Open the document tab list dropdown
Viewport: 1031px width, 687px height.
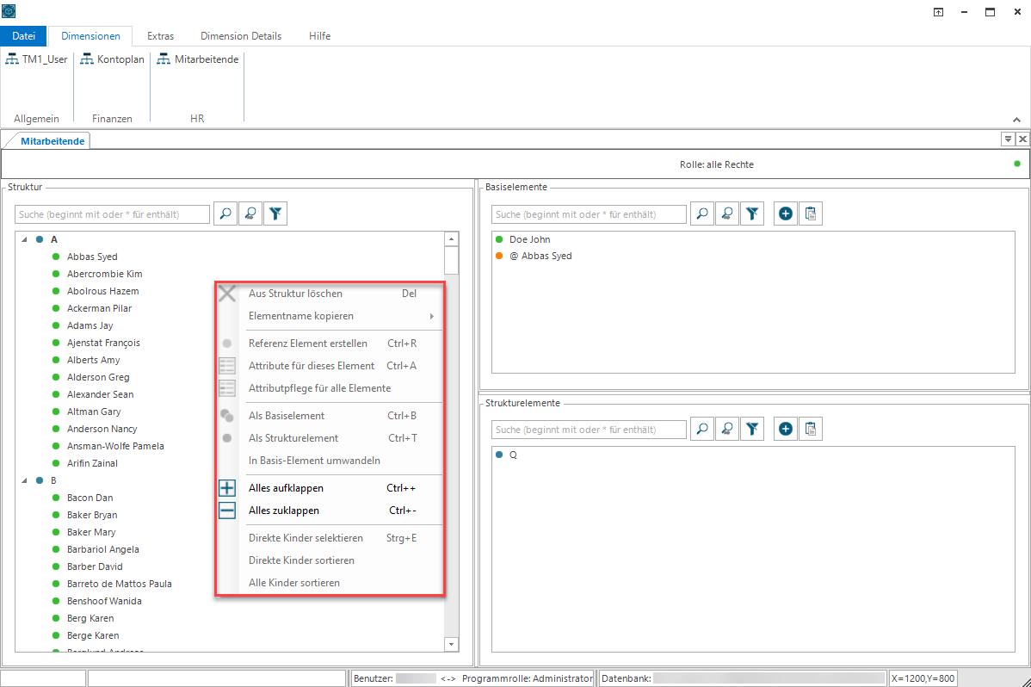1008,139
